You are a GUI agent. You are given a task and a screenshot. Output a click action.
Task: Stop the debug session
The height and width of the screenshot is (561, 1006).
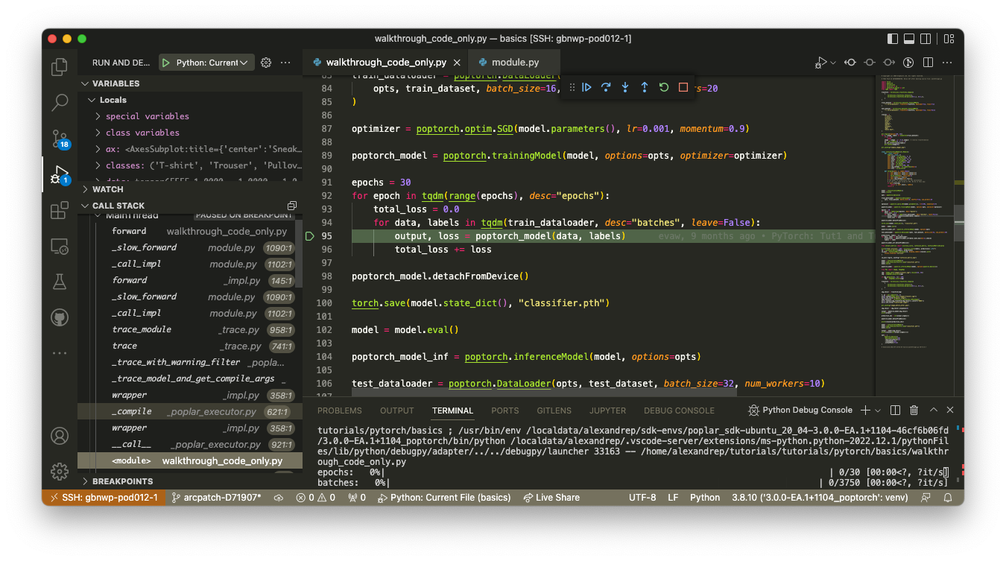coord(683,87)
